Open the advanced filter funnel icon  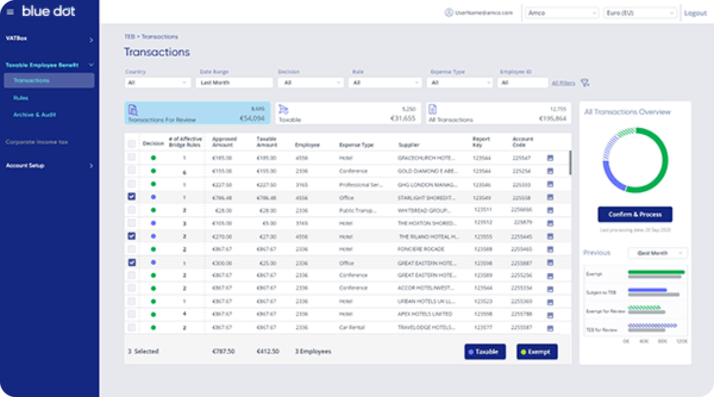click(x=585, y=83)
